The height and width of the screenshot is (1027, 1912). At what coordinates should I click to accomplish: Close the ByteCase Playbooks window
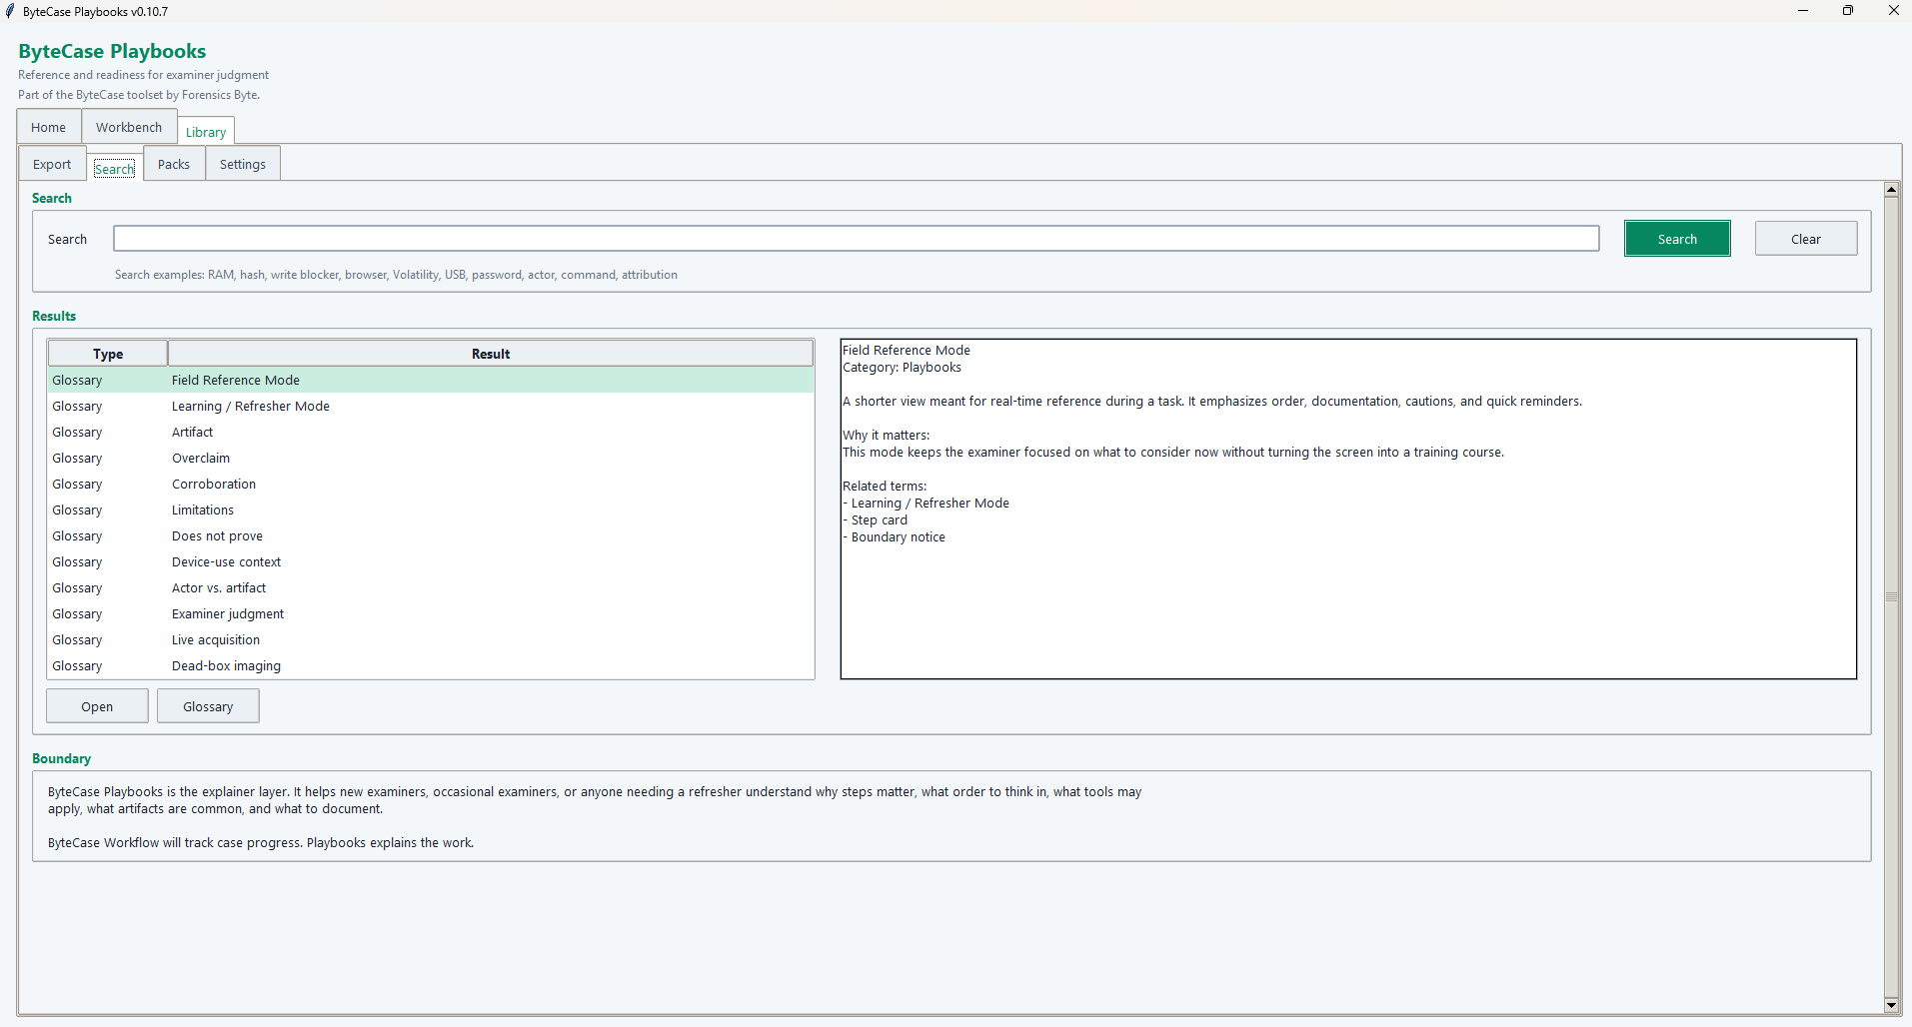pyautogui.click(x=1893, y=11)
